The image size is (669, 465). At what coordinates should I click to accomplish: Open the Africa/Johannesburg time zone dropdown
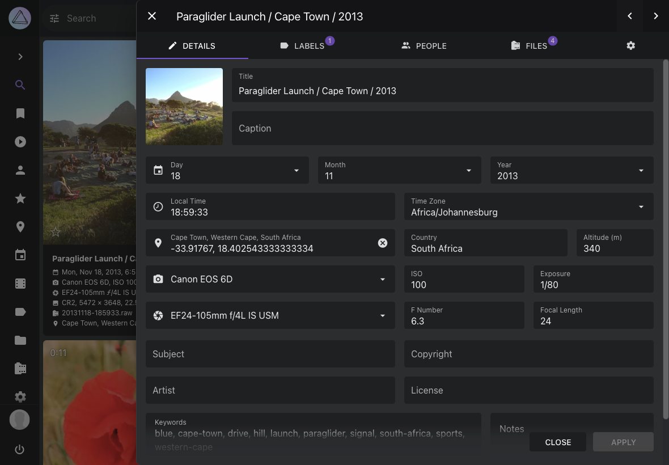641,206
